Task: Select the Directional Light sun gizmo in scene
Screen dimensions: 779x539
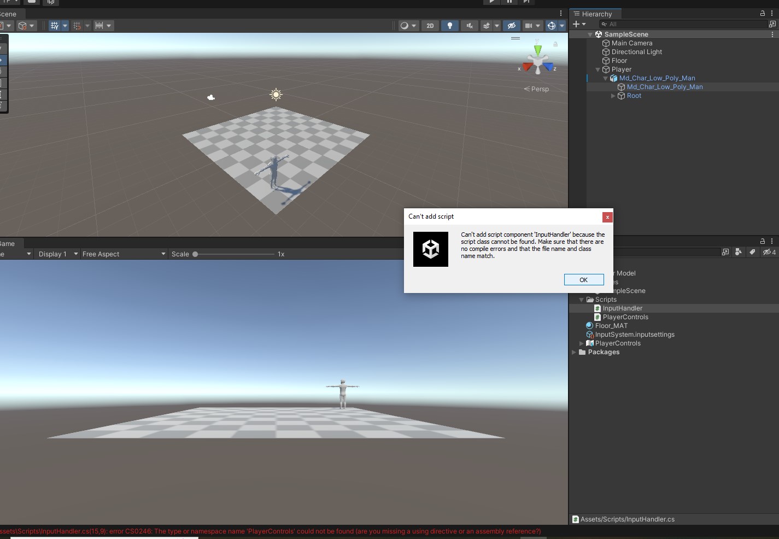Action: pyautogui.click(x=276, y=95)
